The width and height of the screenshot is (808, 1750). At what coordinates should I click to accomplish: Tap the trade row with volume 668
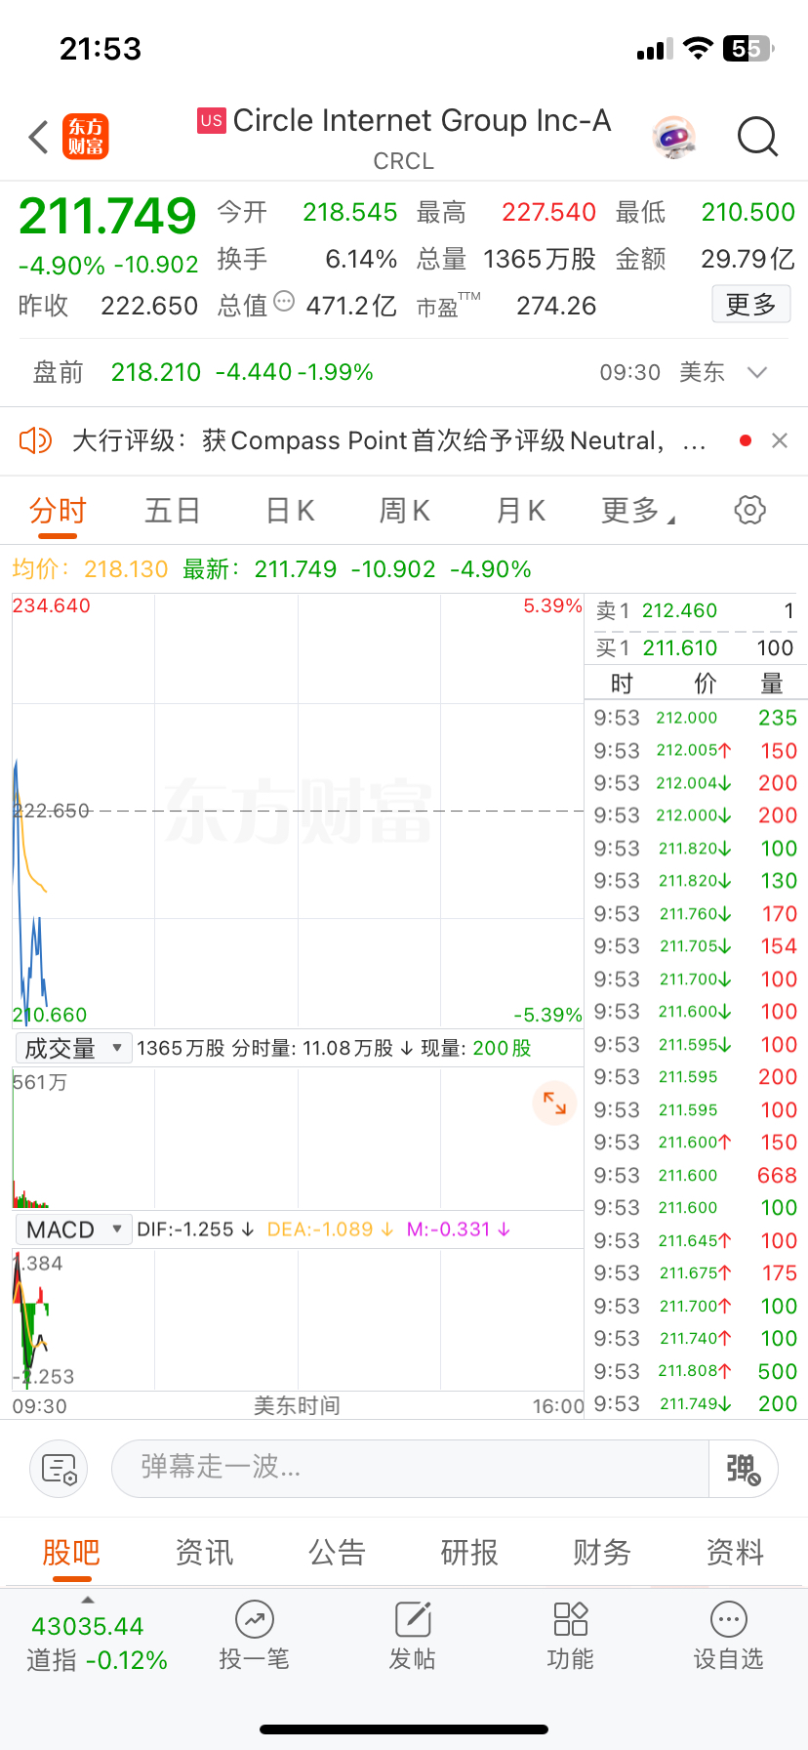point(695,1175)
